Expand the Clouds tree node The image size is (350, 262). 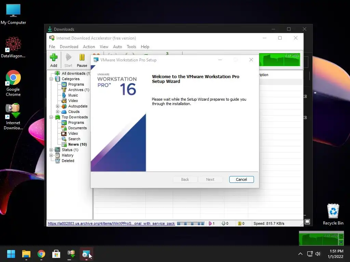coord(57,112)
